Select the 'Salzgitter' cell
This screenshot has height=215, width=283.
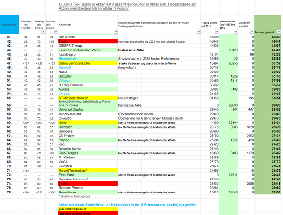(x=88, y=76)
